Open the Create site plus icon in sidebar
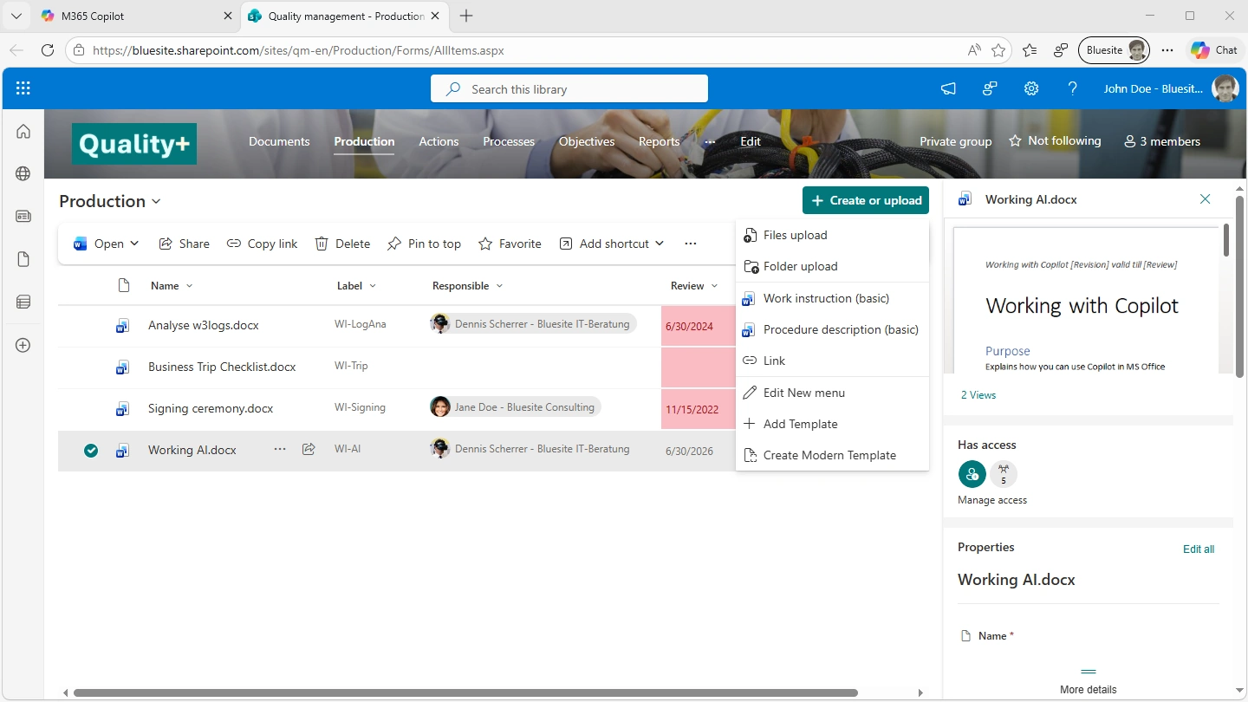Image resolution: width=1248 pixels, height=702 pixels. click(23, 345)
